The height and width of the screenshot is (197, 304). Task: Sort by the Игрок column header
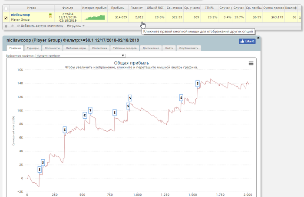point(32,8)
